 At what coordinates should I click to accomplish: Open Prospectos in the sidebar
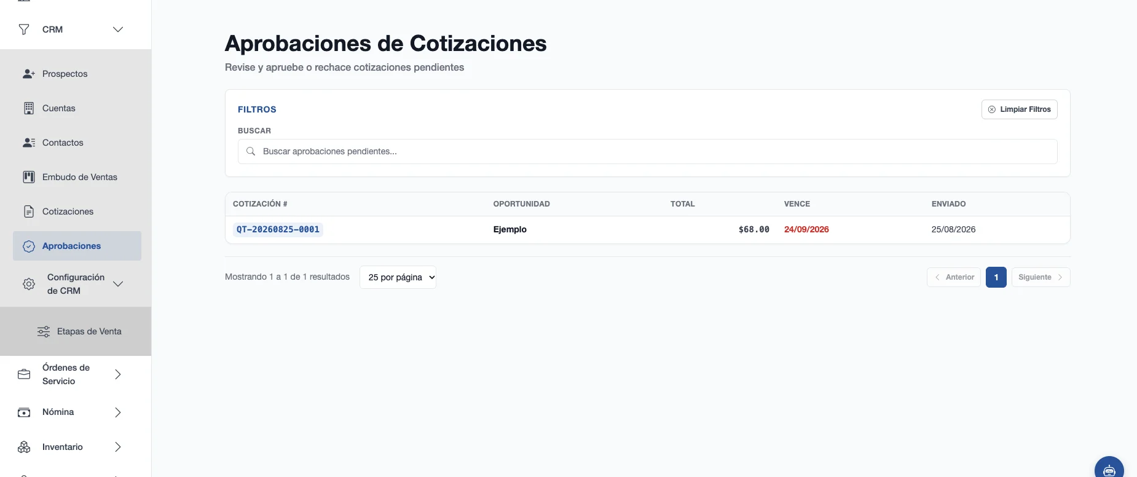point(77,74)
